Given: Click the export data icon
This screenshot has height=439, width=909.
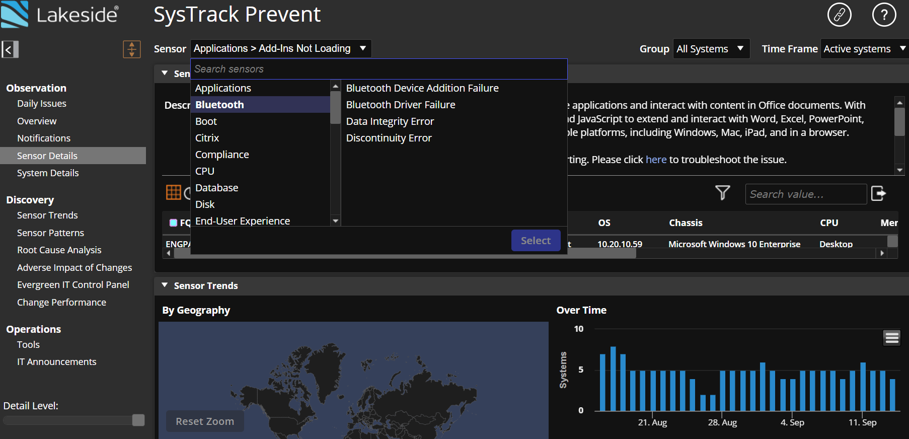Looking at the screenshot, I should click(878, 193).
